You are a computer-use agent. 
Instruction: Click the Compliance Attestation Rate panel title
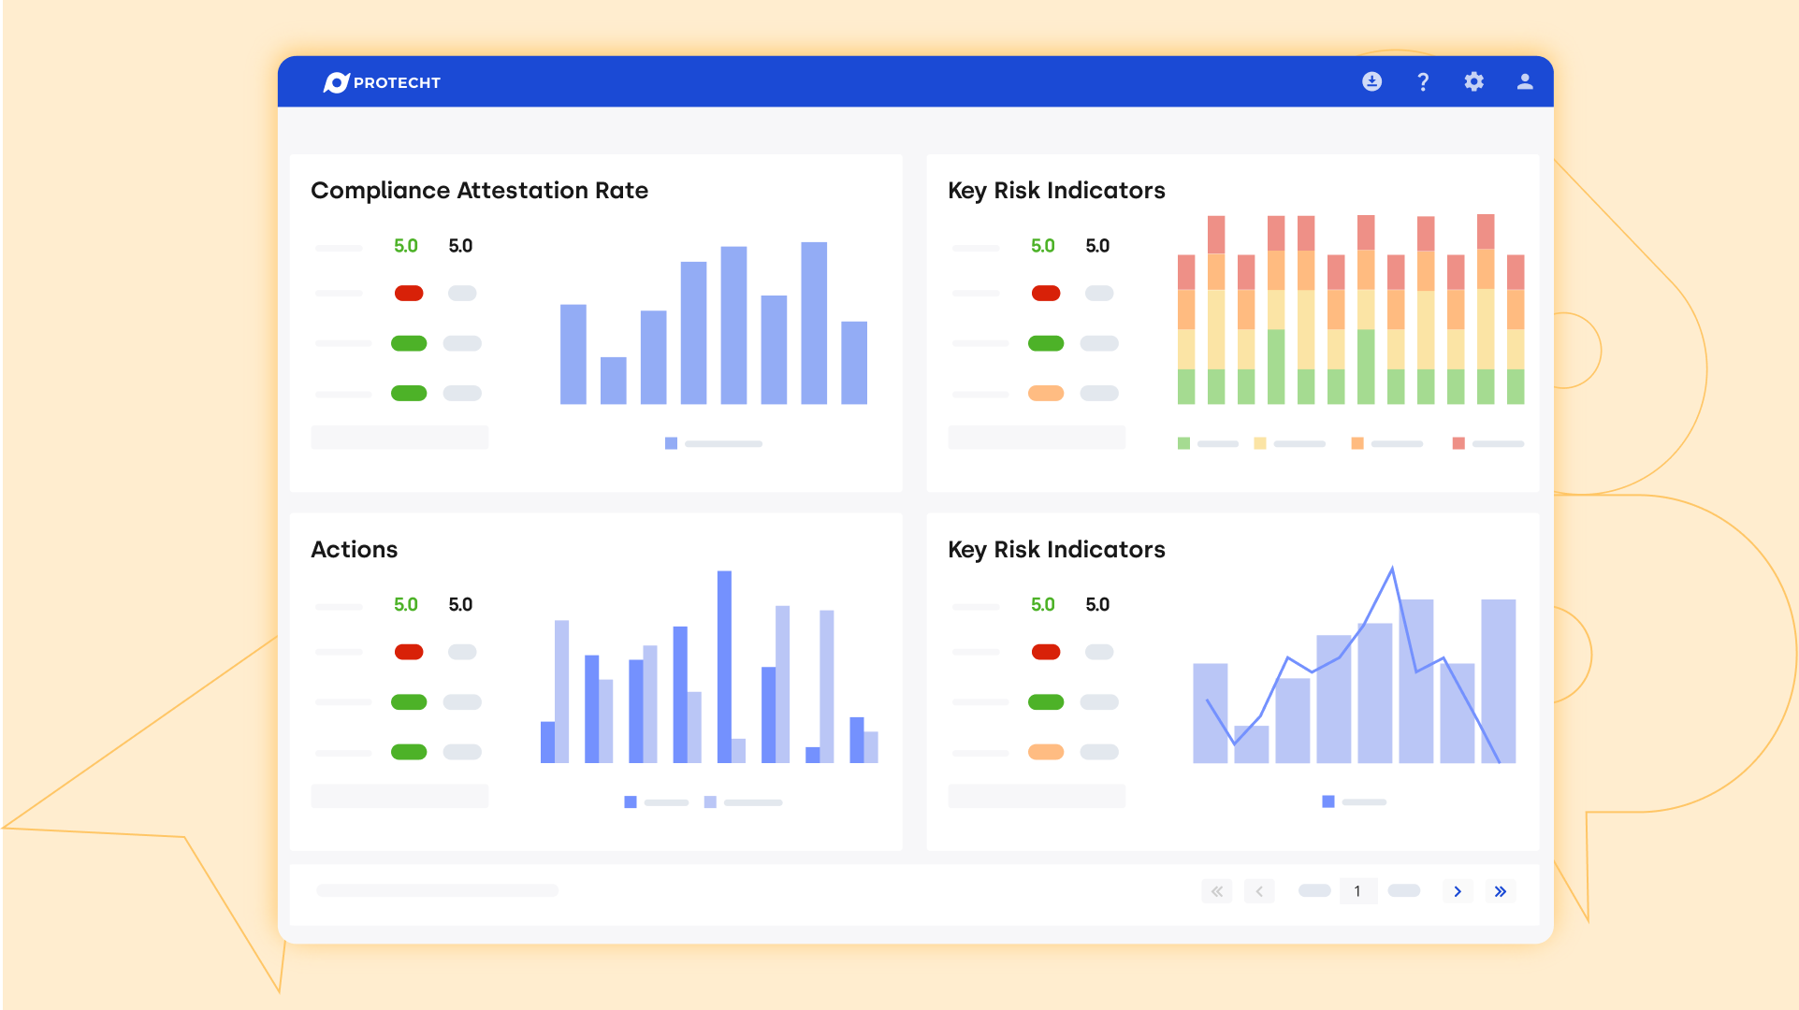click(479, 191)
